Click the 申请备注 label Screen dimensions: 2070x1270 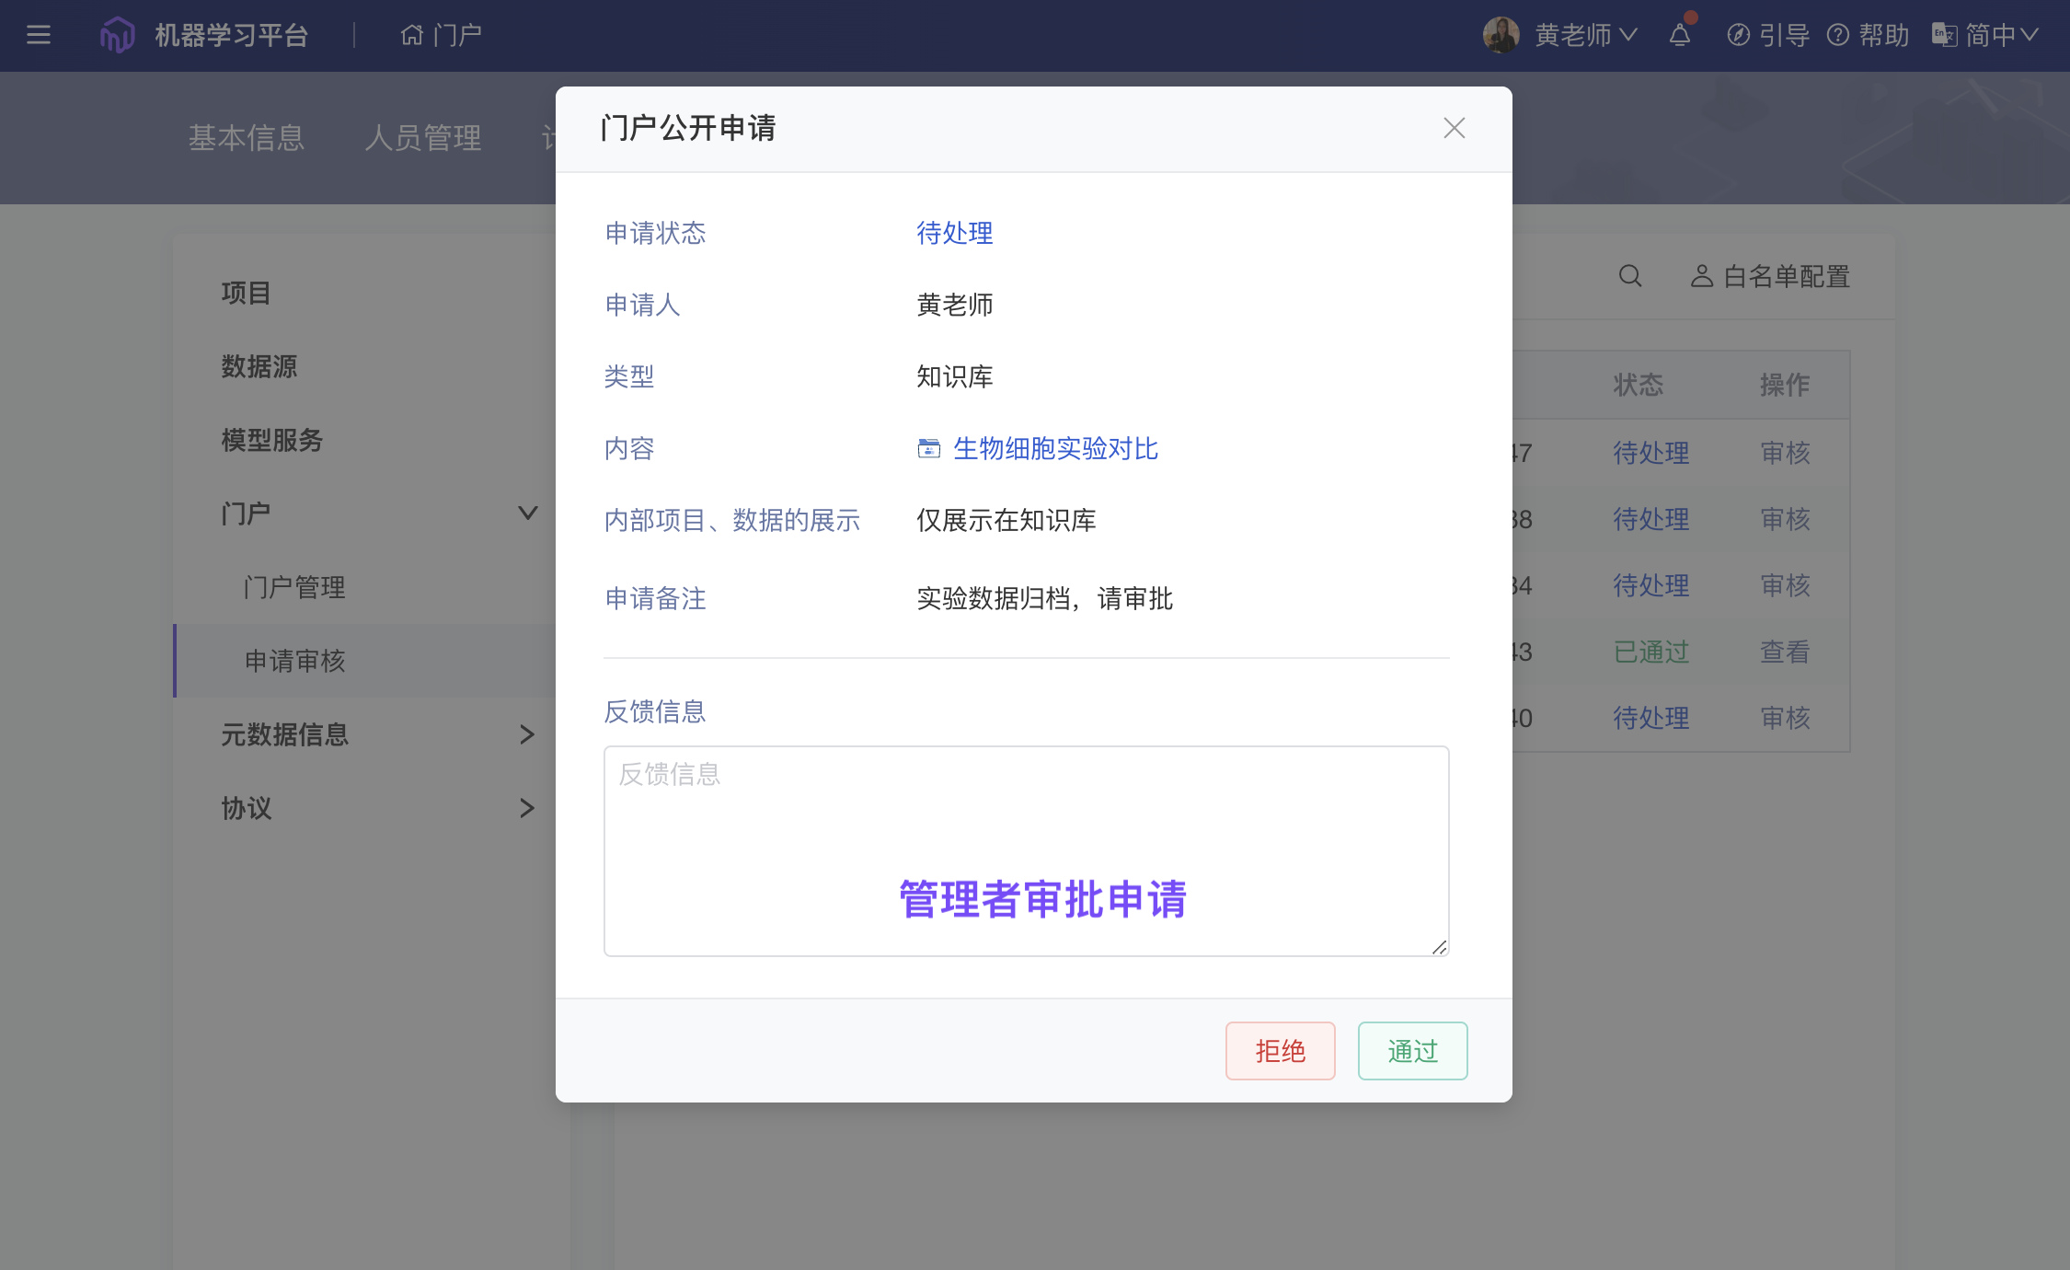[655, 598]
